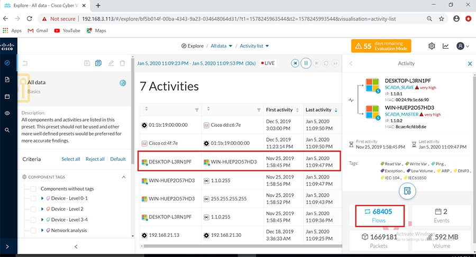Open the Explore compass icon in sidebar
The height and width of the screenshot is (257, 476).
coord(7,63)
